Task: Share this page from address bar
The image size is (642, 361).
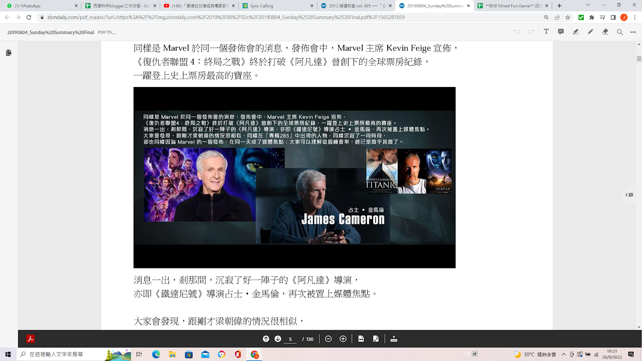Action: tap(557, 17)
